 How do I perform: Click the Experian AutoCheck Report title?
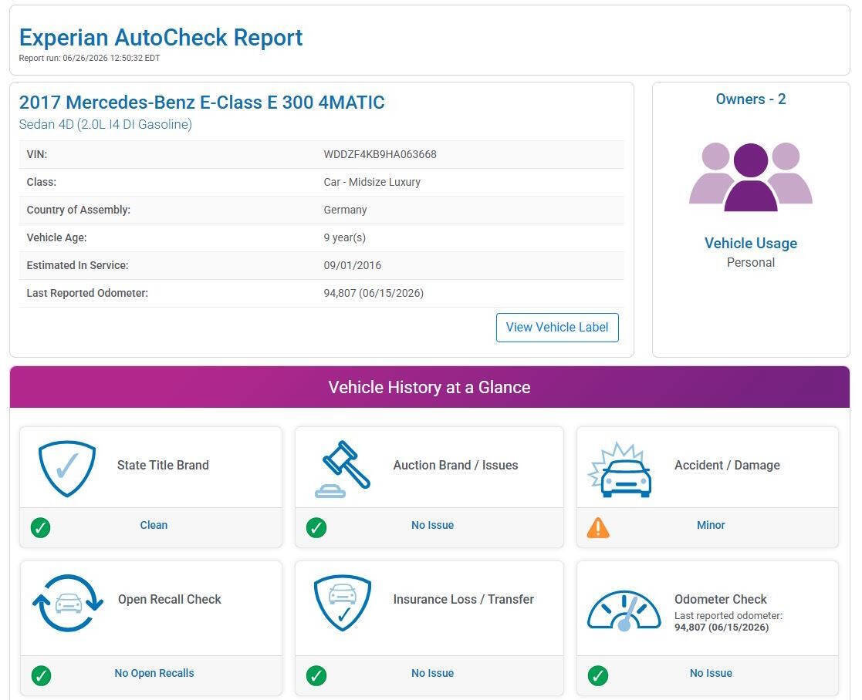point(161,37)
